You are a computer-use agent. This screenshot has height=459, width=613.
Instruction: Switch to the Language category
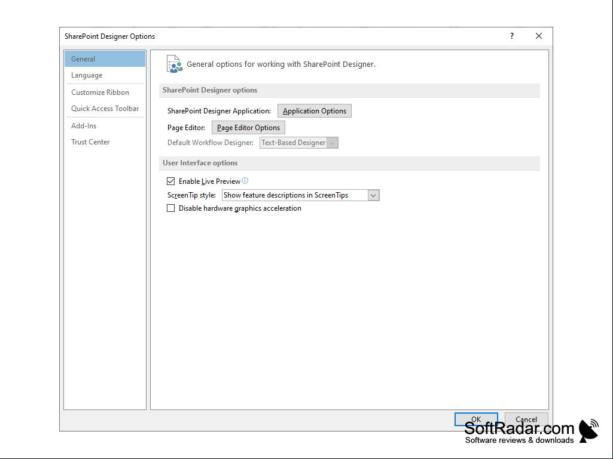coord(105,75)
